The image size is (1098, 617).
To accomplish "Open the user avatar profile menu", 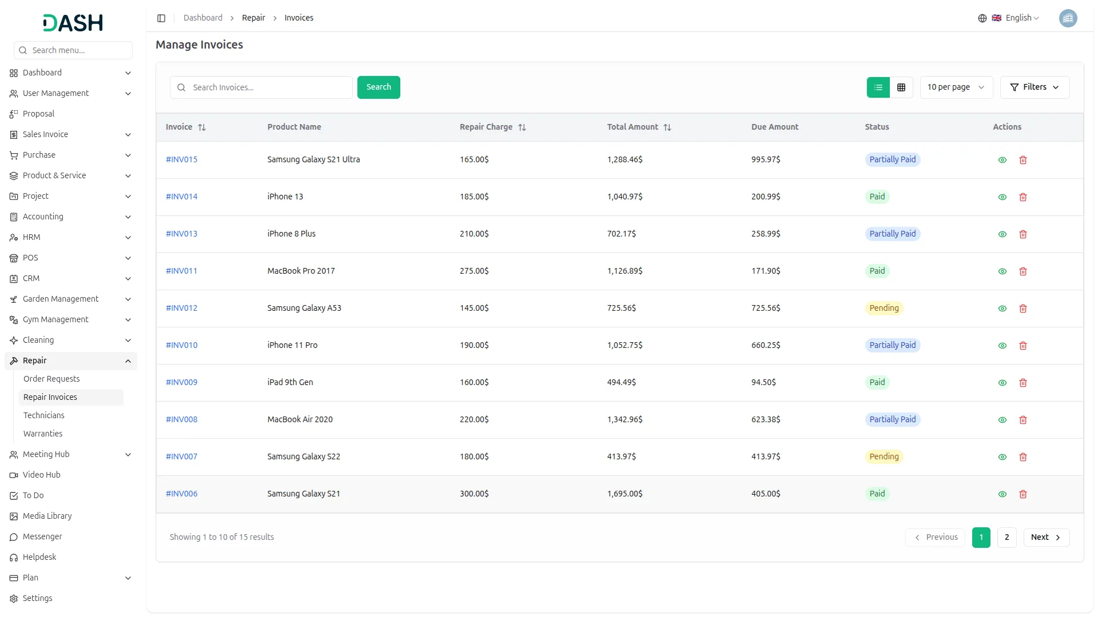I will (x=1067, y=18).
